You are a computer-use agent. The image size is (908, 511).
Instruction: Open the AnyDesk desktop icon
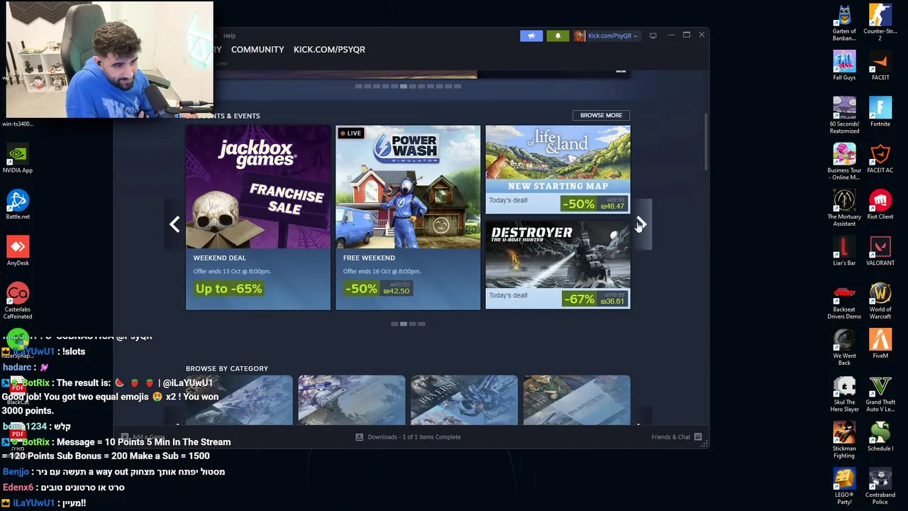pyautogui.click(x=18, y=251)
